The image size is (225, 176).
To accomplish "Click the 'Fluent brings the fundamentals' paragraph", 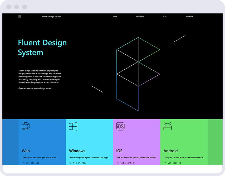I will click(40, 76).
